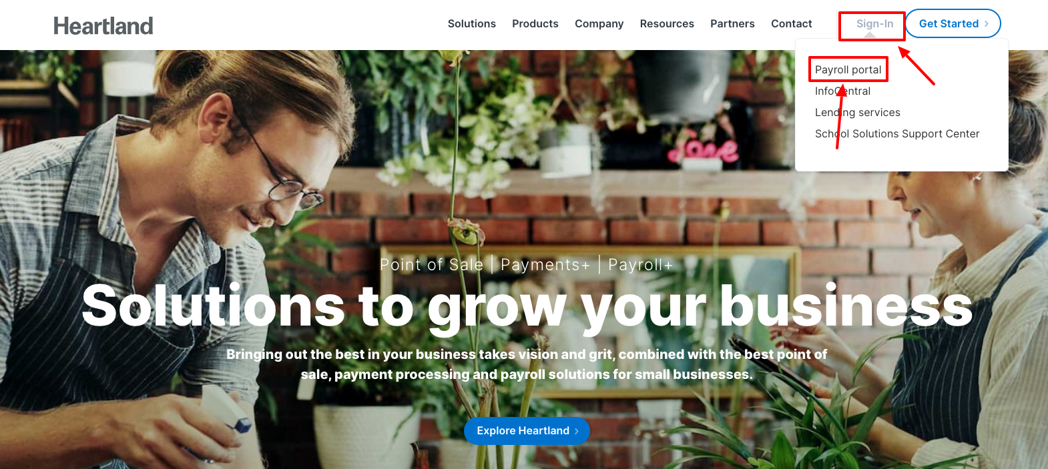
Task: Open the Contact page link
Action: [792, 23]
